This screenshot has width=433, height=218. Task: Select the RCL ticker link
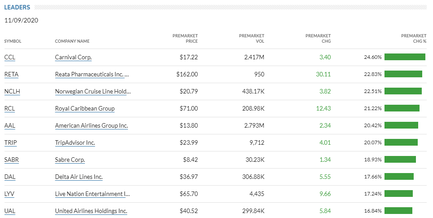click(9, 109)
